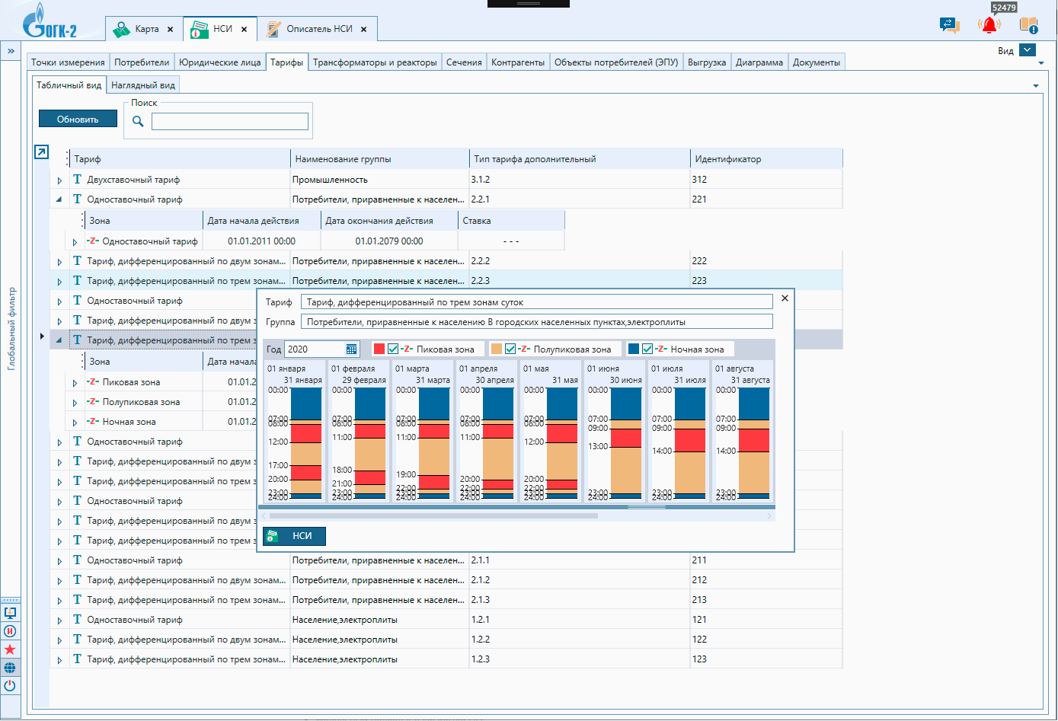Collapse the expanded Одноставочный тариф row 221

tap(59, 199)
